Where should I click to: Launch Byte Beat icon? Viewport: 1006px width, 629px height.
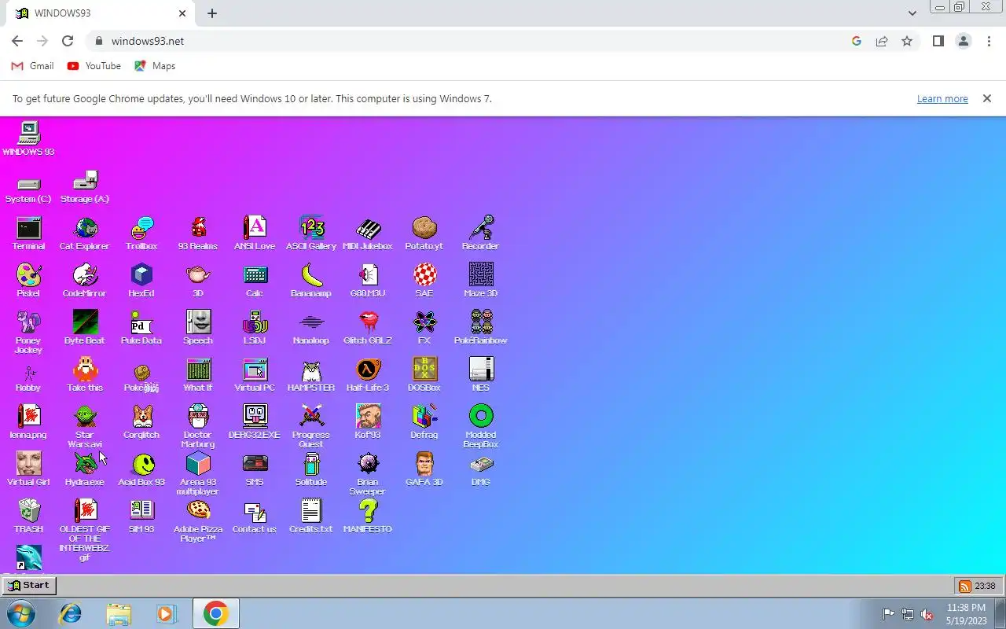[85, 328]
